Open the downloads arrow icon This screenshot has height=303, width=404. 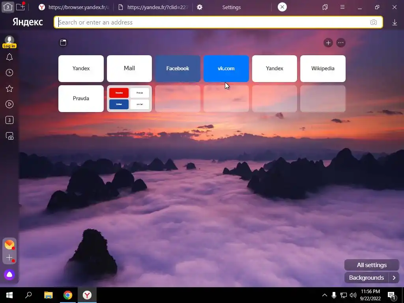(395, 22)
